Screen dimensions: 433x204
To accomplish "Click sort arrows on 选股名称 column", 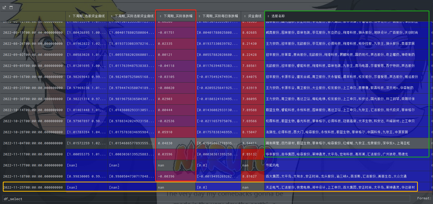I will (268, 16).
